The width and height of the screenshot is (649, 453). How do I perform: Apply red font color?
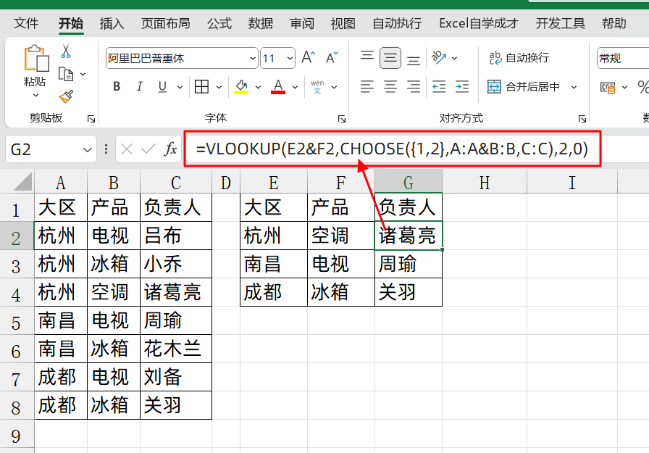click(x=278, y=87)
